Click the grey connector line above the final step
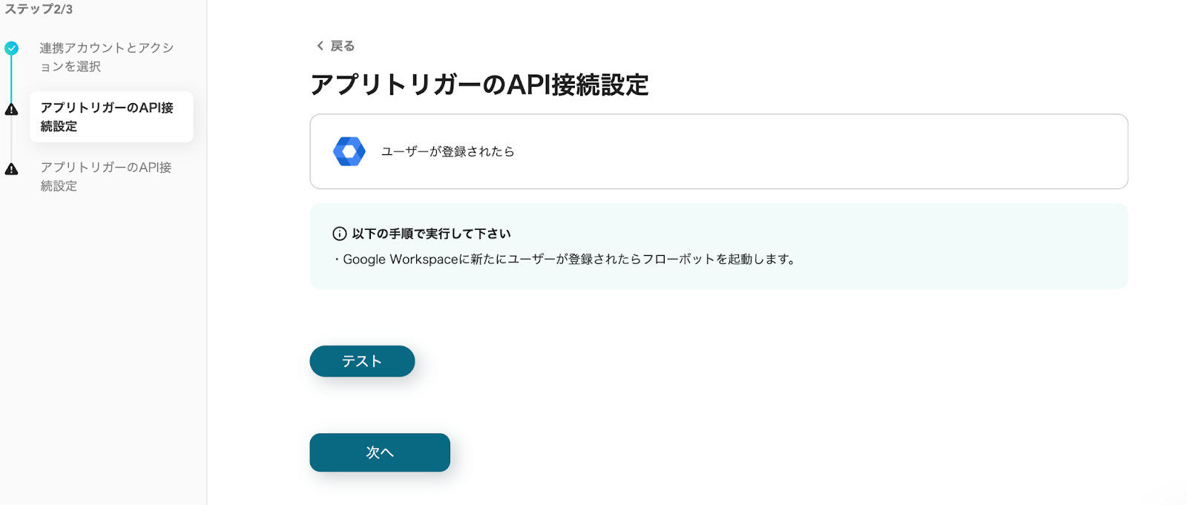The width and height of the screenshot is (1187, 505). click(x=11, y=139)
